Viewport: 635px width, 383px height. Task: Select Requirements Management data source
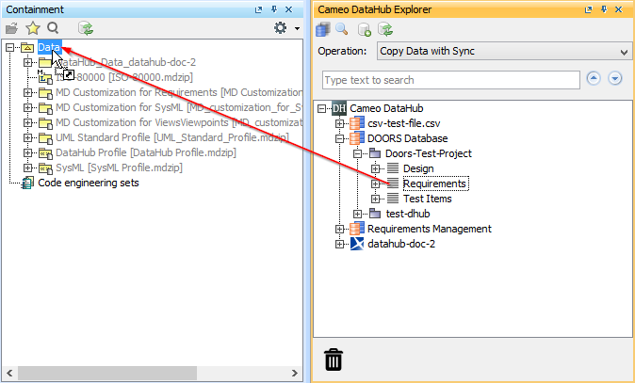pos(430,229)
